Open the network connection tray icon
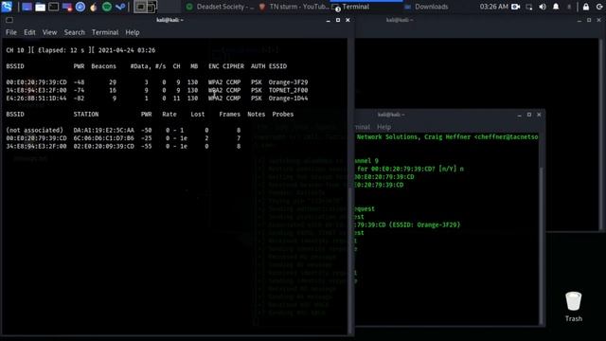The image size is (606, 341). coord(529,7)
